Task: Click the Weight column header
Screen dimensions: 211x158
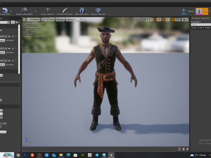Action: coord(208,28)
